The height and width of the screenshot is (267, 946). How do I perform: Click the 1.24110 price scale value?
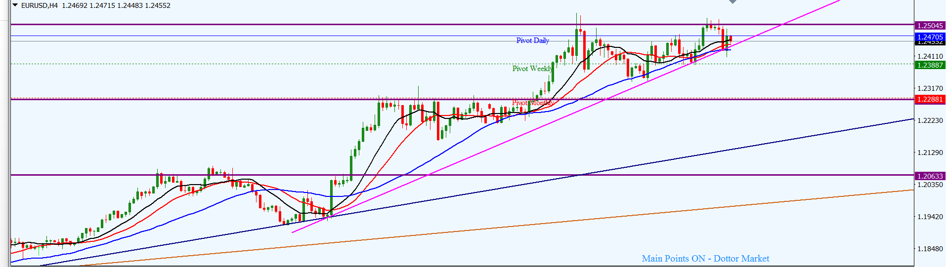point(930,56)
